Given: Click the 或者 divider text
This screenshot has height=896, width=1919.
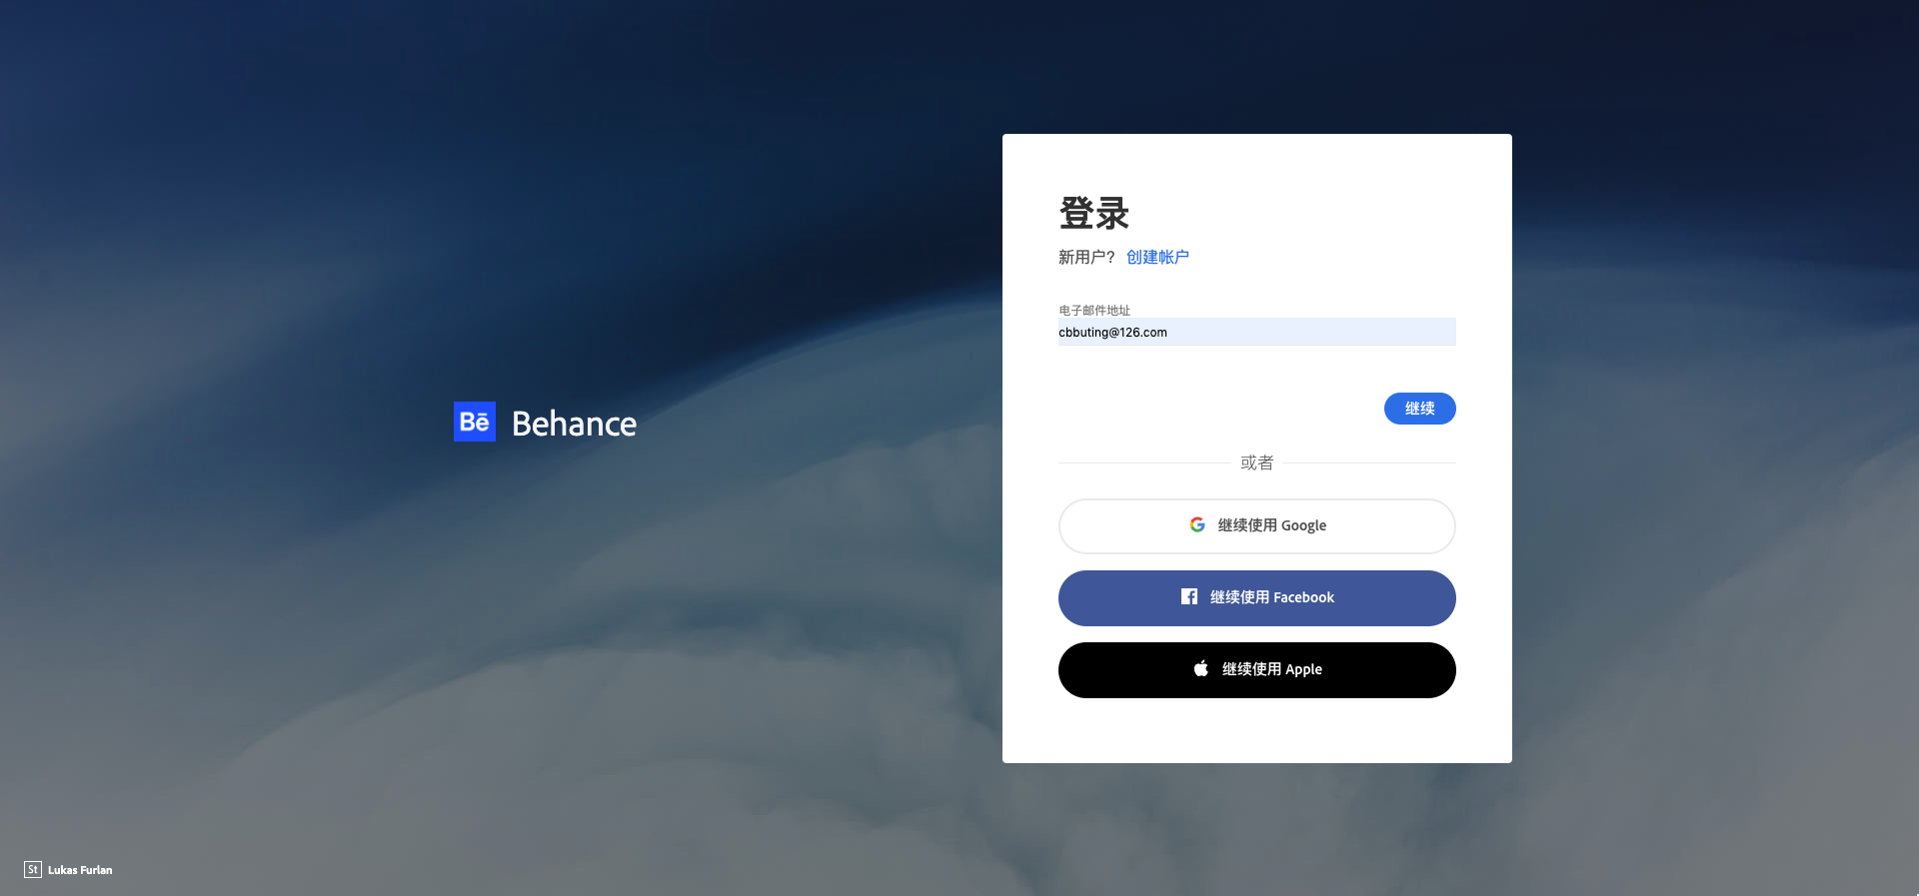Looking at the screenshot, I should pyautogui.click(x=1256, y=462).
